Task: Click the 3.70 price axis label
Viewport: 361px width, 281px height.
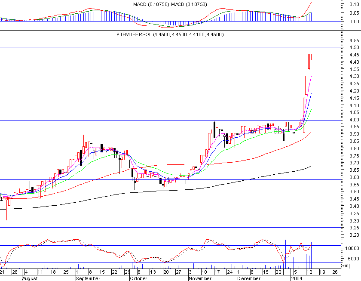Action: click(354, 163)
